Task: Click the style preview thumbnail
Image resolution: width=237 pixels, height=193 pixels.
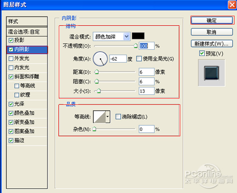Action: click(211, 73)
